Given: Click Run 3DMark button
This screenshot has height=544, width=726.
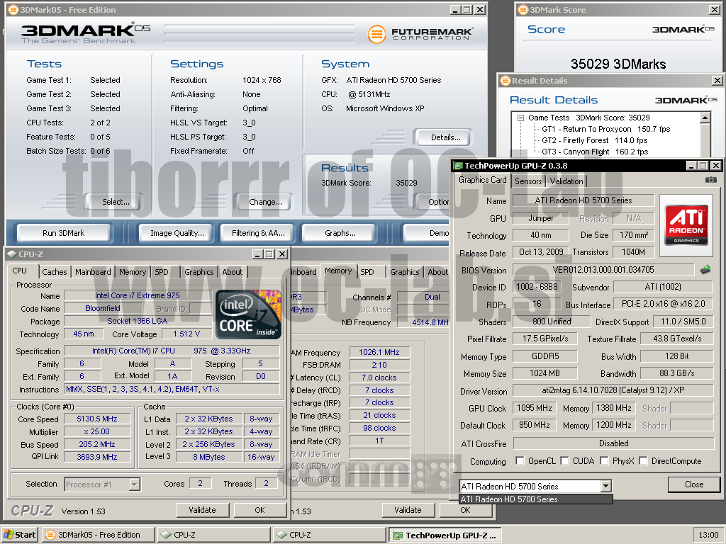Looking at the screenshot, I should tap(63, 233).
